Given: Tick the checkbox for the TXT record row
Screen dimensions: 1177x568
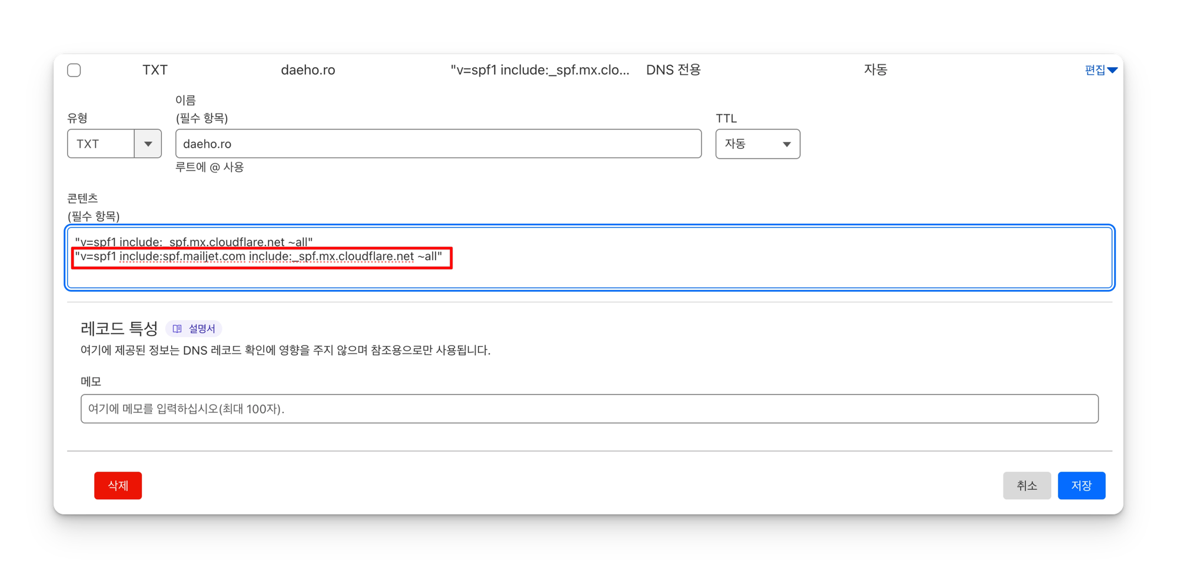Looking at the screenshot, I should click(x=74, y=70).
